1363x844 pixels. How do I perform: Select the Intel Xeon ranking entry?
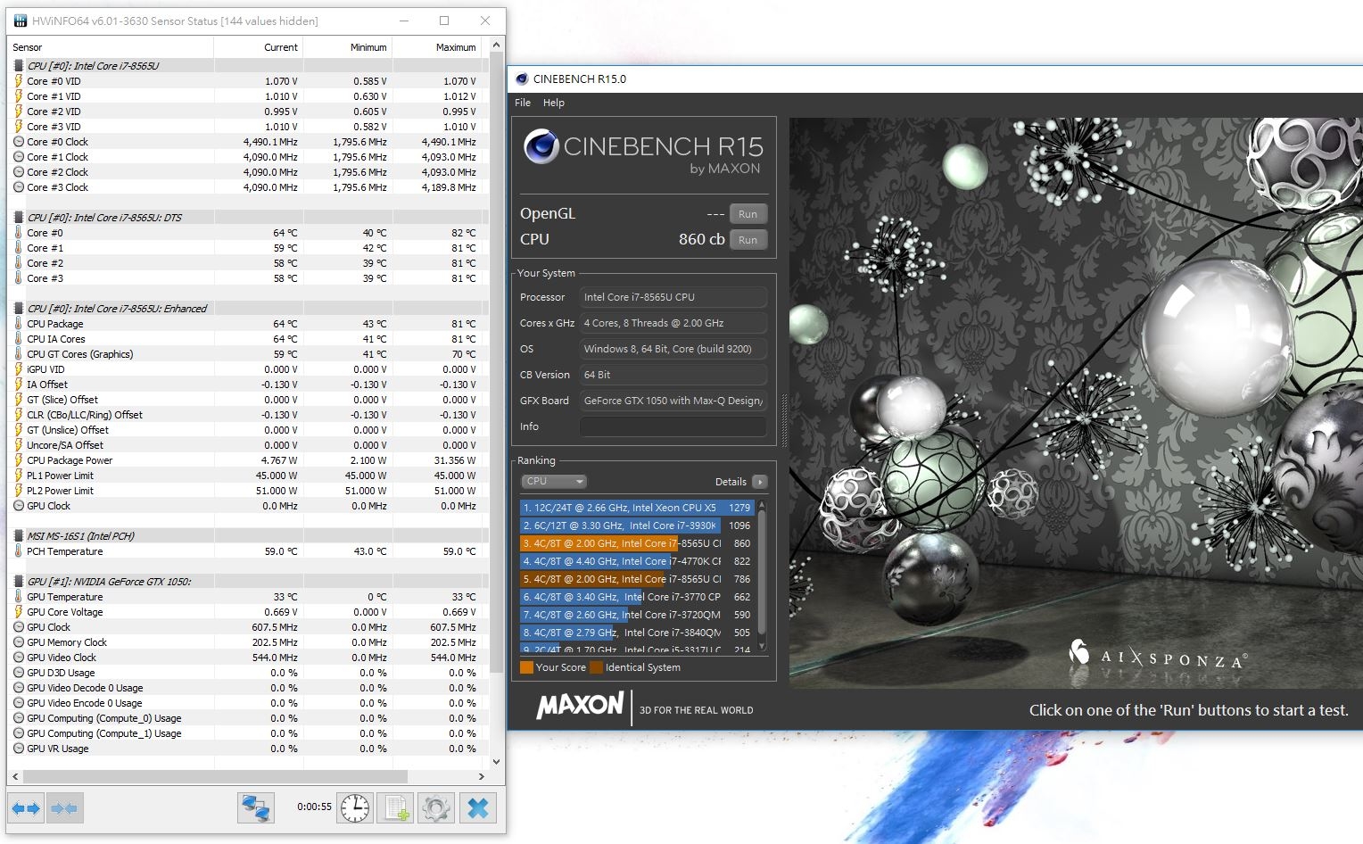click(x=624, y=508)
